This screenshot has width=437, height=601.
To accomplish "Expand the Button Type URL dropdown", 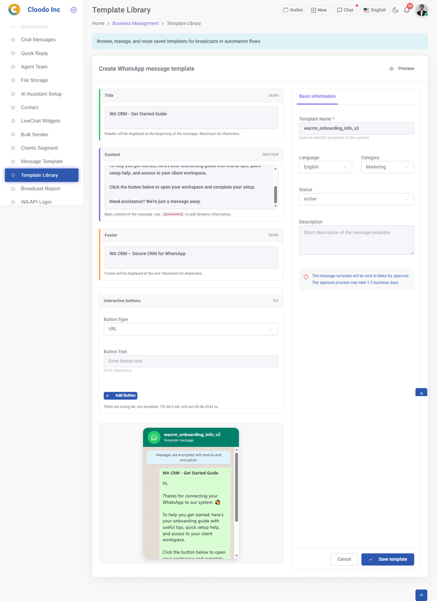I will 191,329.
